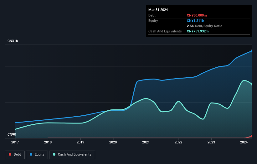
Task: Click the tooltip Debt row label
Action: [x=152, y=15]
